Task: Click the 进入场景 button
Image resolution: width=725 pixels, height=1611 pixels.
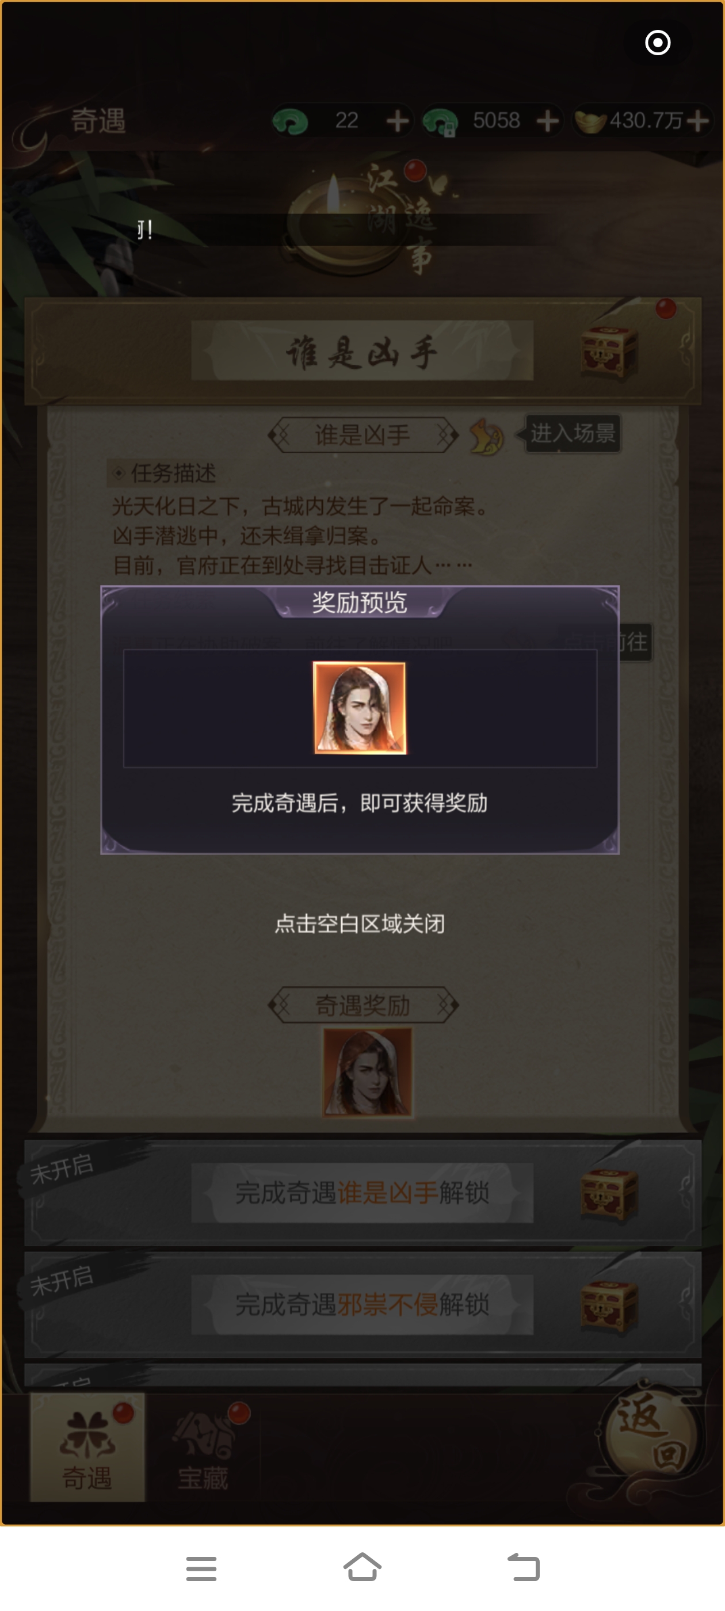Action: pyautogui.click(x=573, y=433)
